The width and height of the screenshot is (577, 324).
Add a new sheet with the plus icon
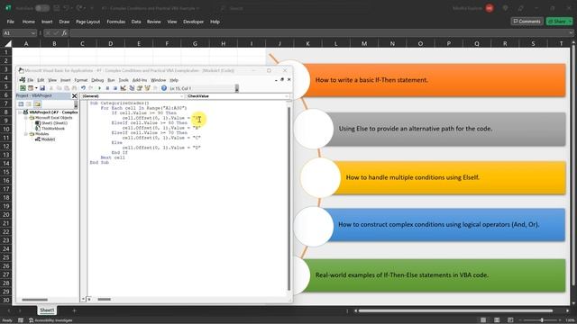point(74,310)
